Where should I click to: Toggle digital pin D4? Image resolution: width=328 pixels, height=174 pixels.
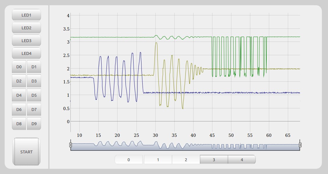click(x=19, y=95)
